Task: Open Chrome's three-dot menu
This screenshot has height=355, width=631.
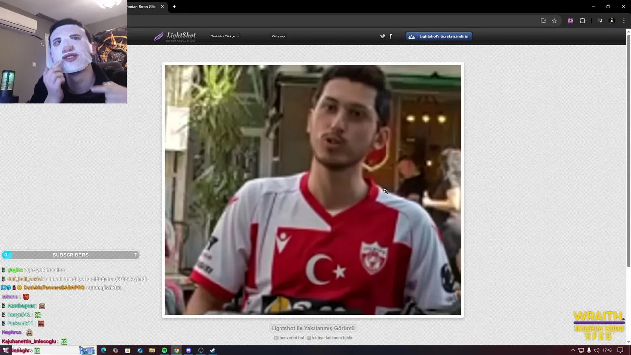Action: pyautogui.click(x=624, y=21)
